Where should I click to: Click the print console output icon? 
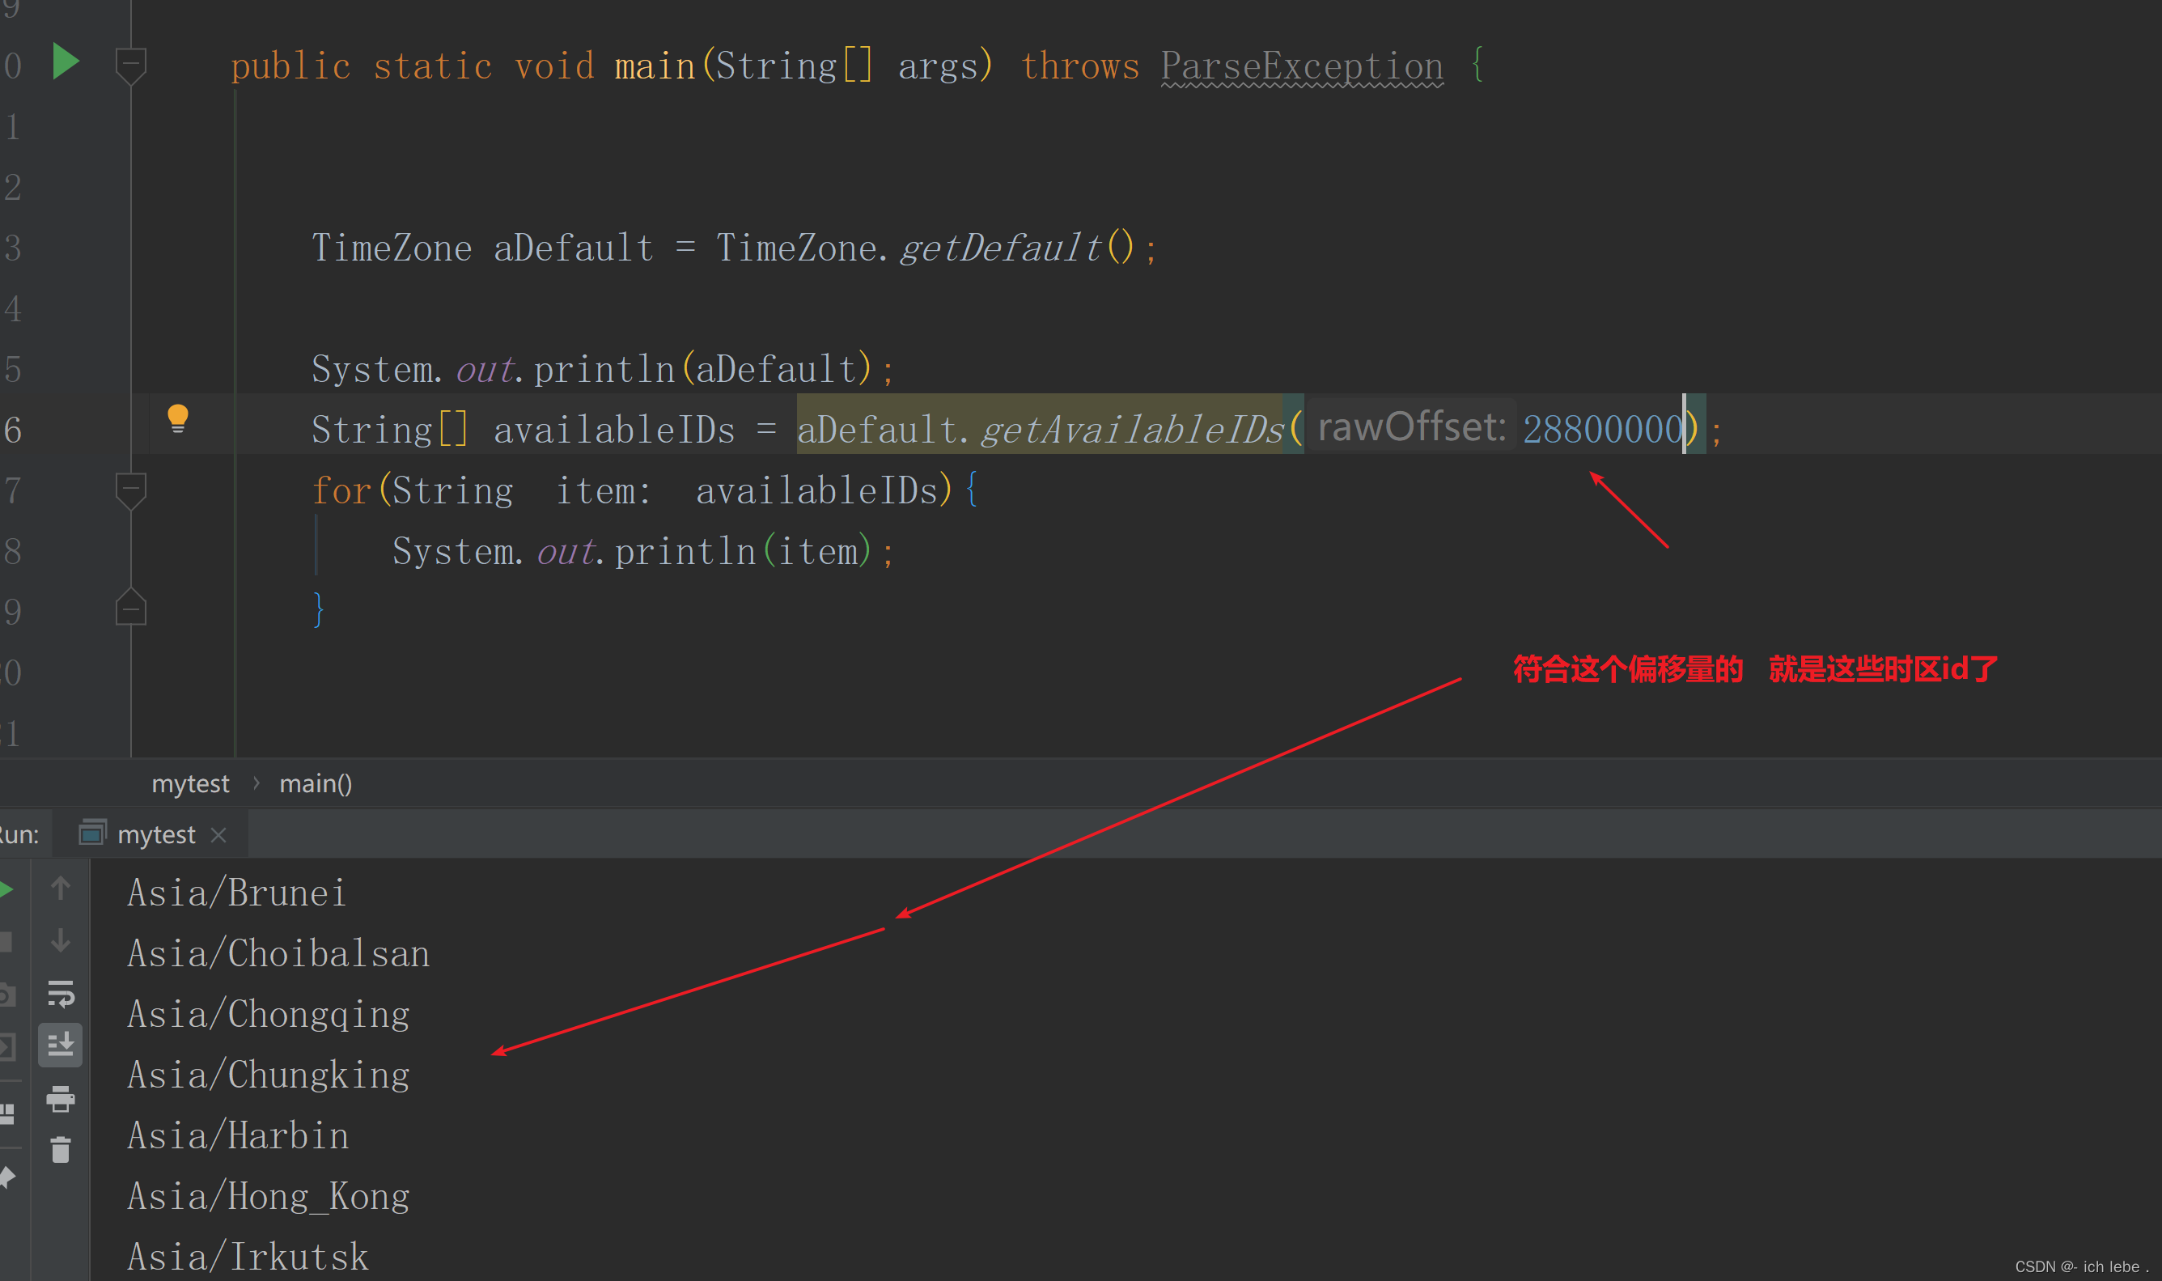click(x=61, y=1099)
